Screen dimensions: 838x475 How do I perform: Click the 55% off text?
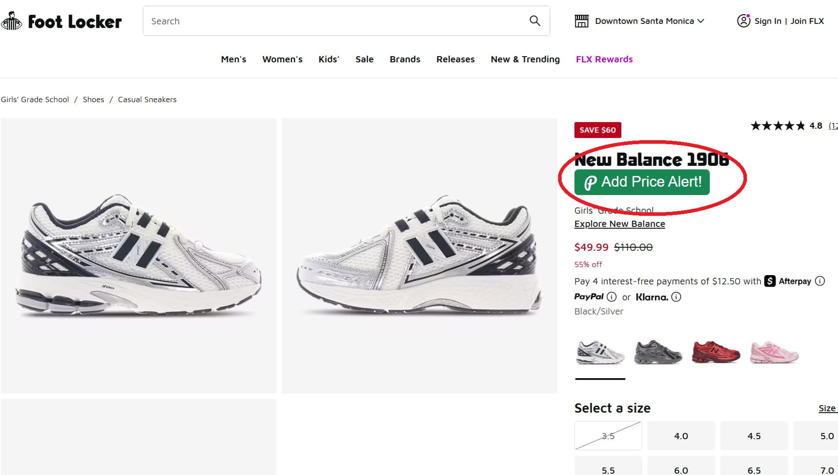pos(588,264)
